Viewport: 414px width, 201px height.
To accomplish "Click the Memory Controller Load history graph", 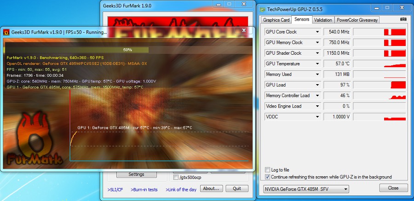I will (379, 95).
